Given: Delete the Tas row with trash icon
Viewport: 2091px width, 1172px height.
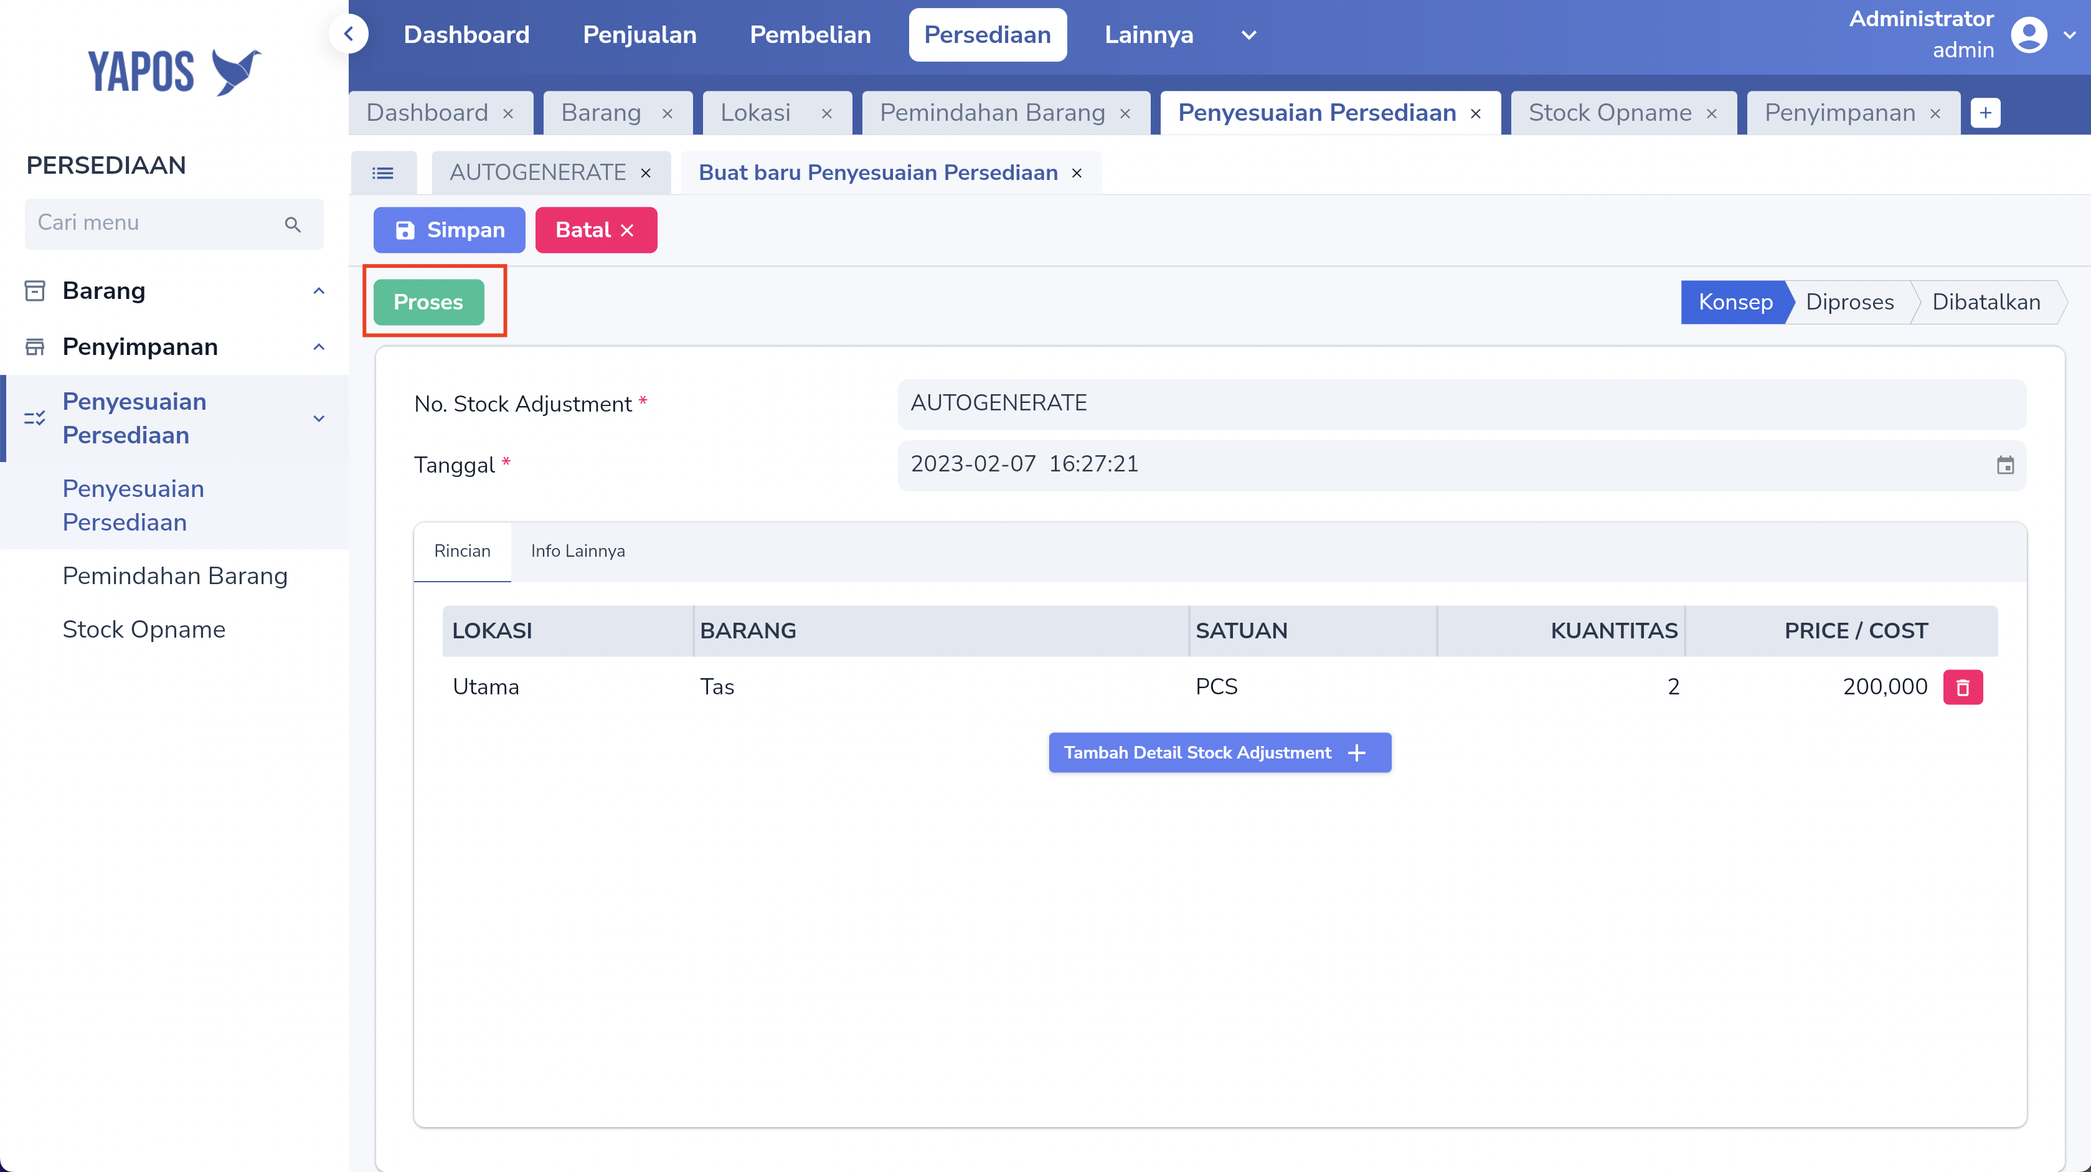Looking at the screenshot, I should pos(1963,687).
